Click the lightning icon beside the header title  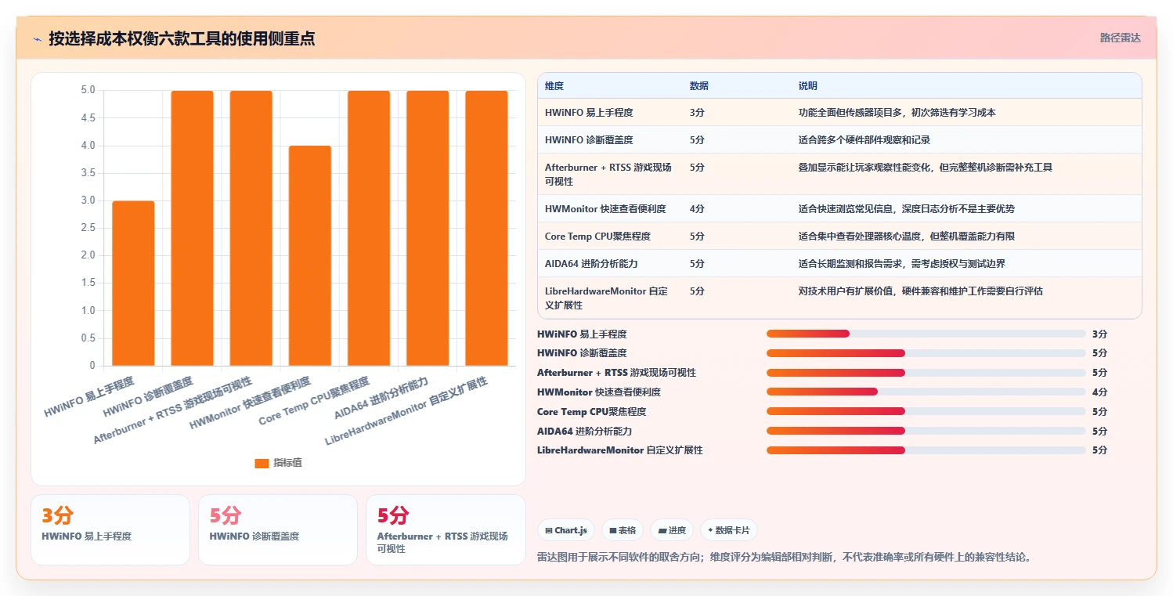37,38
